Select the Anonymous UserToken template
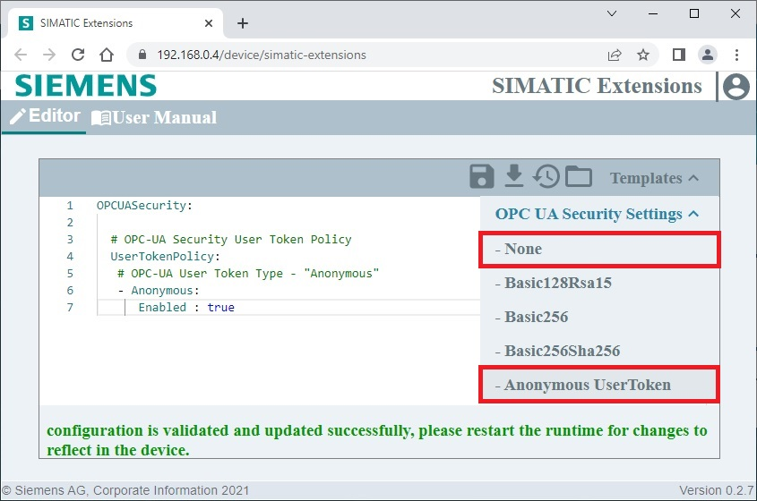Viewport: 757px width, 501px height. point(599,385)
